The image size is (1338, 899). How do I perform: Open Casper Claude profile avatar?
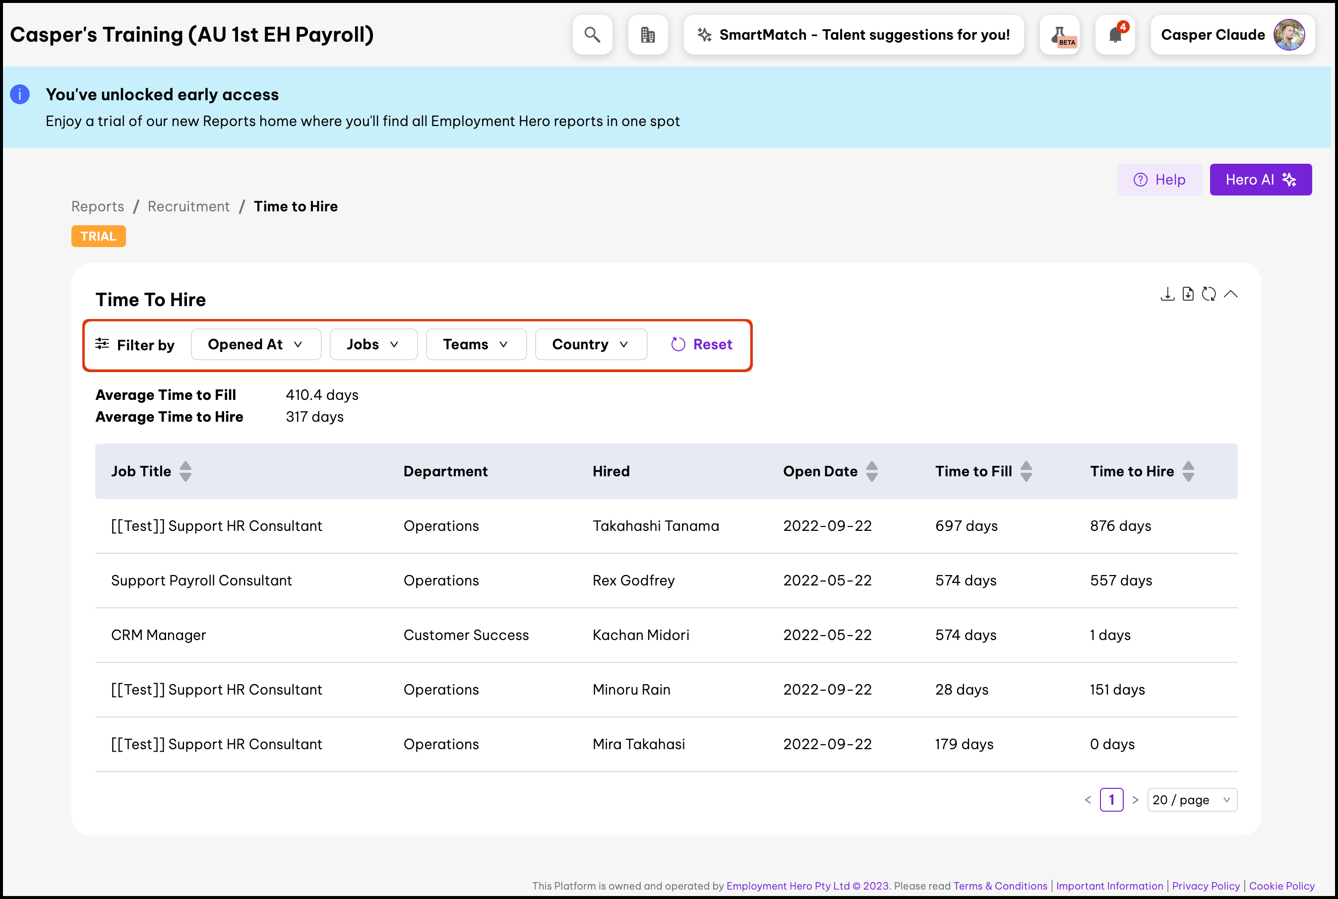pyautogui.click(x=1289, y=35)
